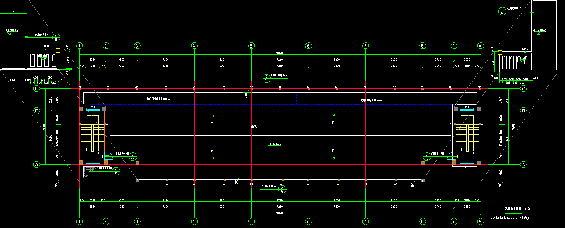
Task: Select bottom row axis bubble 1
Action: (79, 221)
